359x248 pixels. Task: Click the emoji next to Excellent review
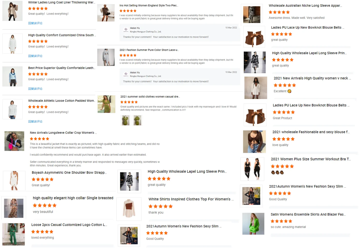pyautogui.click(x=290, y=91)
